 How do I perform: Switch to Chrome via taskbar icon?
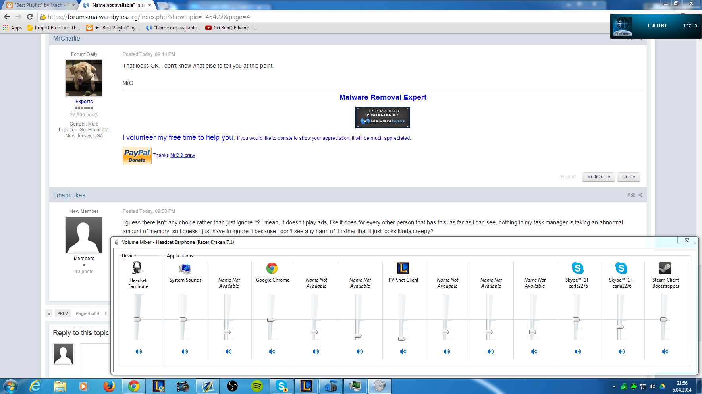(x=134, y=386)
